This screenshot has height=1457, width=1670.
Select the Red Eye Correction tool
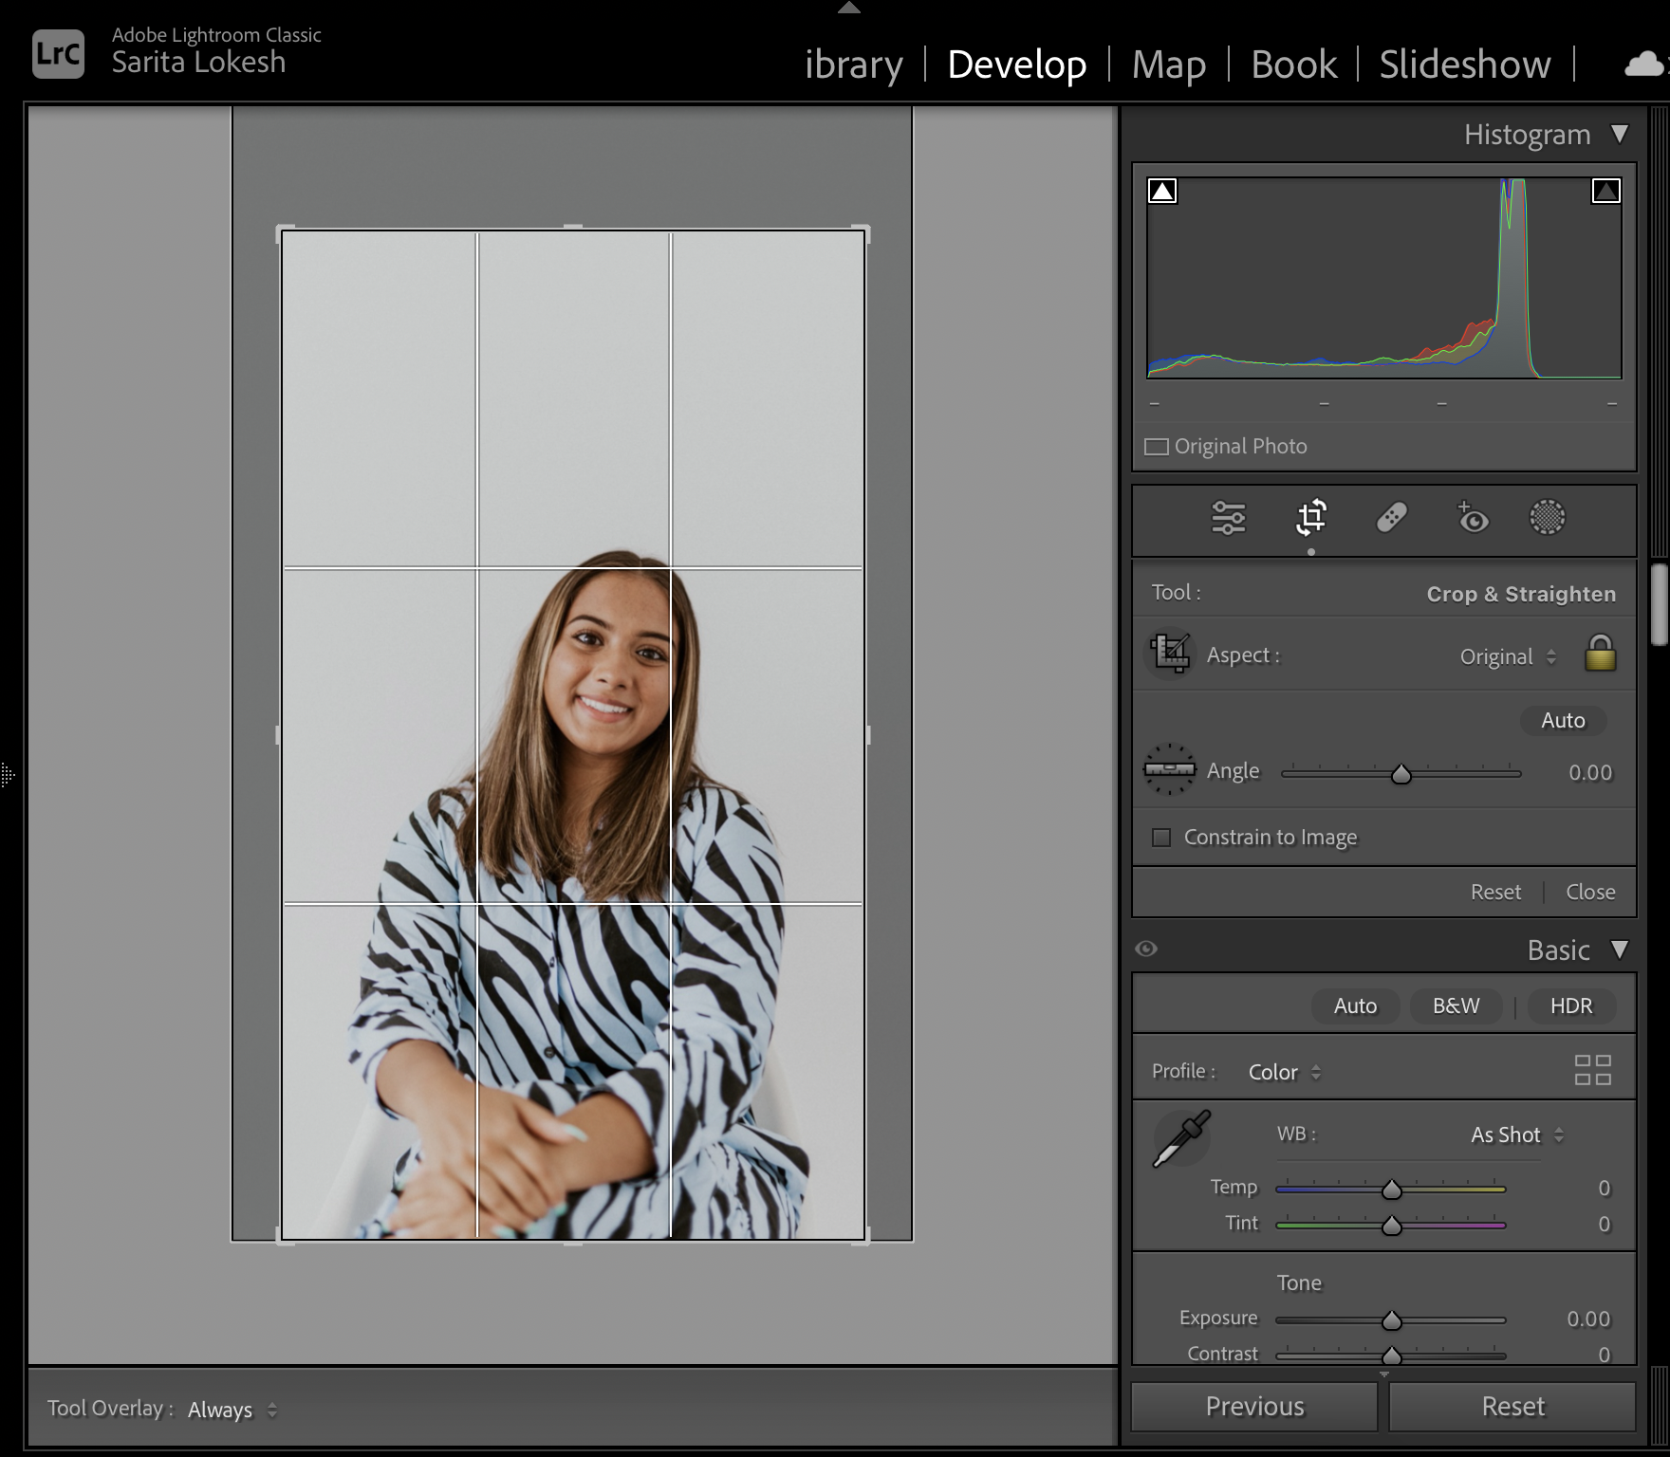pos(1472,518)
